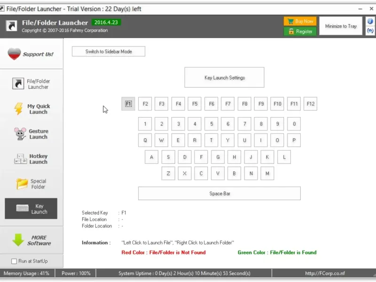376x282 pixels.
Task: Select the number 1 key
Action: pos(145,124)
